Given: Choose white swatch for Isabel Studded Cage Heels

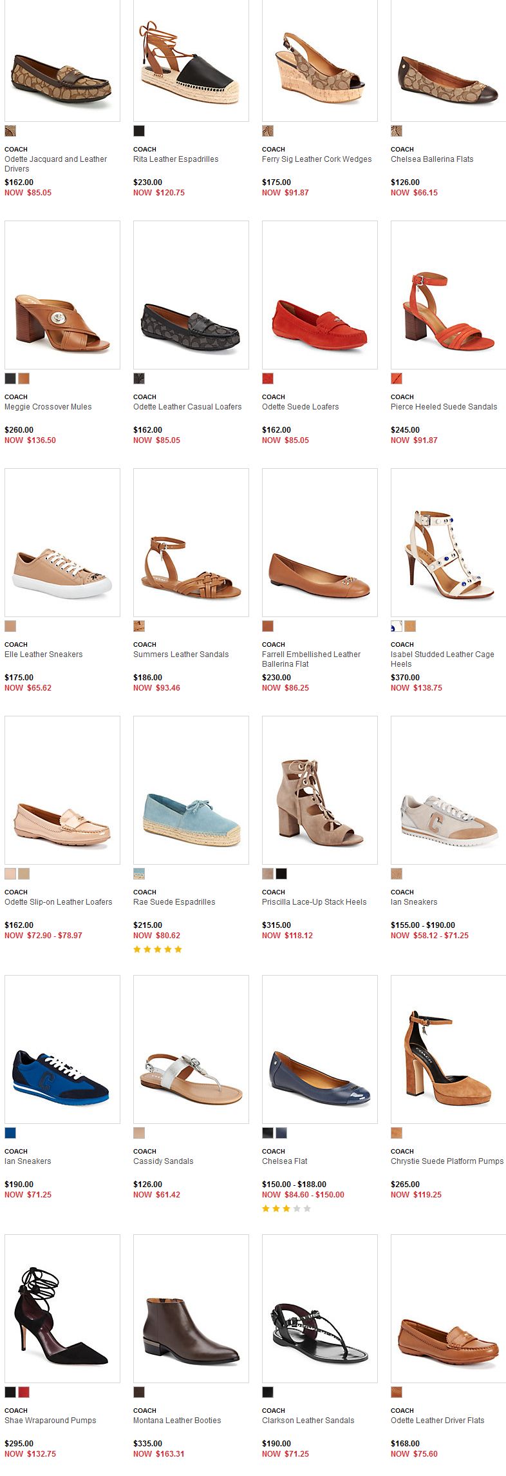Looking at the screenshot, I should [397, 626].
